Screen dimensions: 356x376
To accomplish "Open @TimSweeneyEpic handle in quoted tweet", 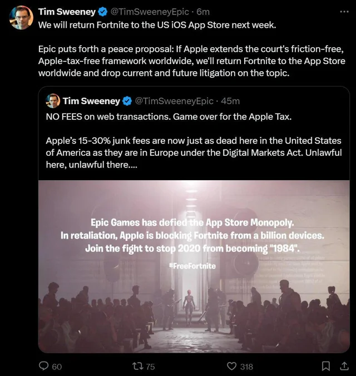I will coord(174,101).
